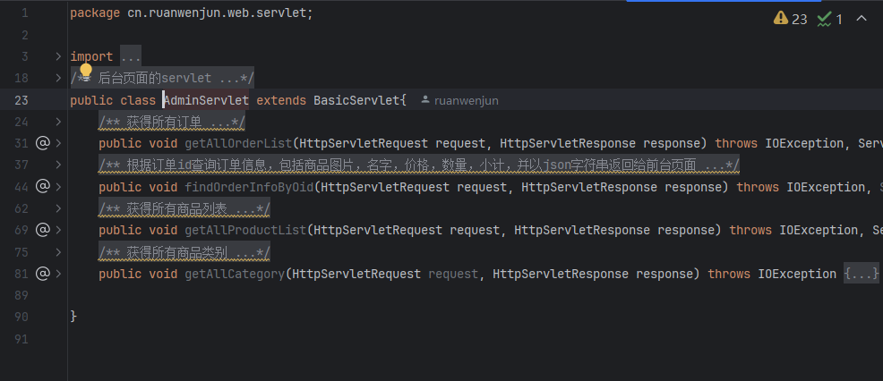This screenshot has height=381, width=883.
Task: Click the gutter @ icon beside getAllProductList
Action: click(x=41, y=230)
